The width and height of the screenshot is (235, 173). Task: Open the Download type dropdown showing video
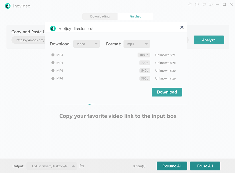(x=87, y=44)
